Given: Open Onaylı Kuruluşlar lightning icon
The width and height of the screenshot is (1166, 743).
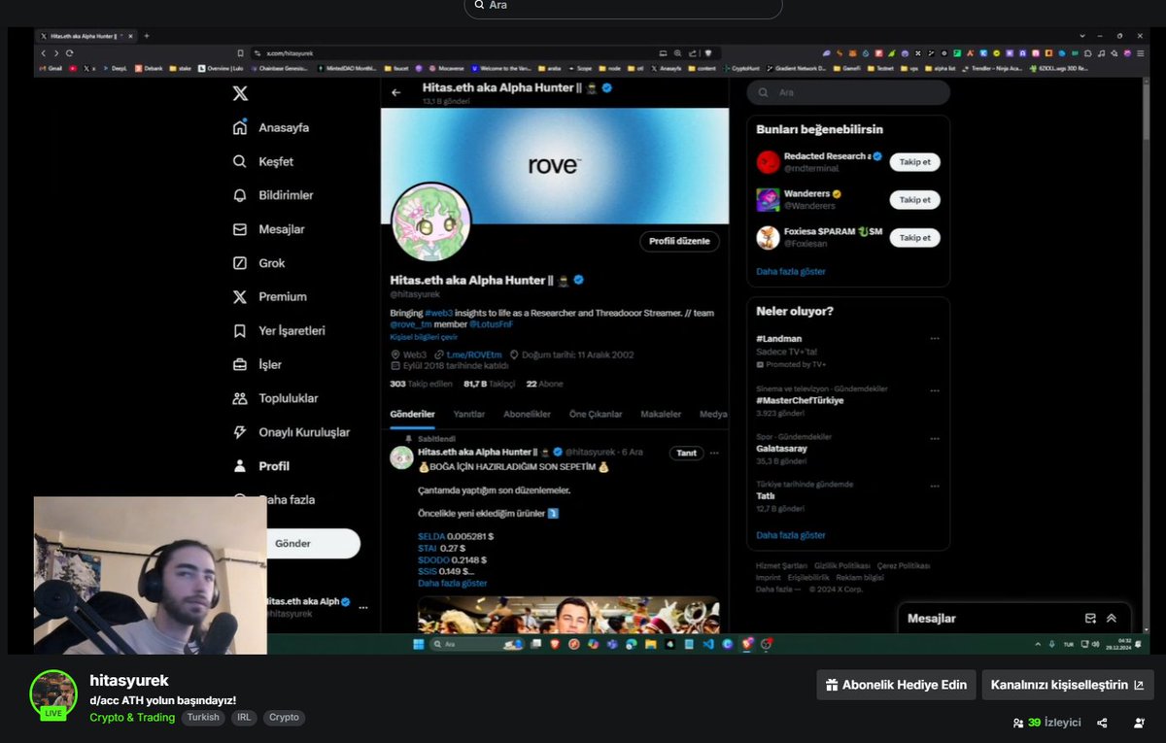Looking at the screenshot, I should 240,432.
